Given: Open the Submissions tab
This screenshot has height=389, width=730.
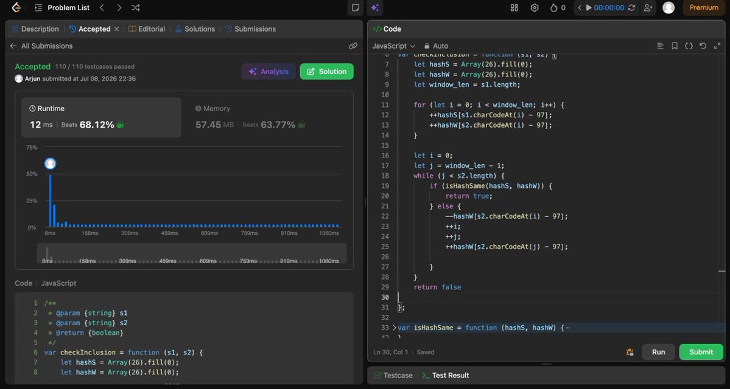Looking at the screenshot, I should point(250,29).
